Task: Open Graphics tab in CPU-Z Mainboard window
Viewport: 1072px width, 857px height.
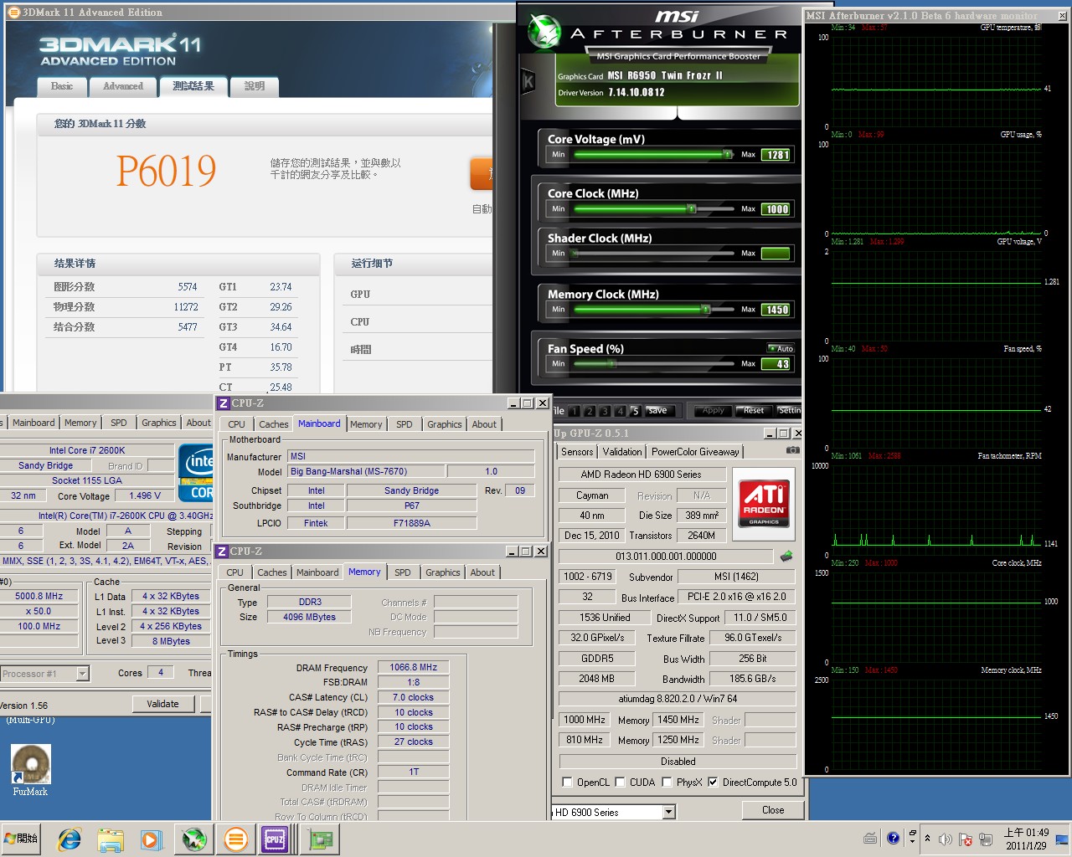Action: tap(445, 424)
